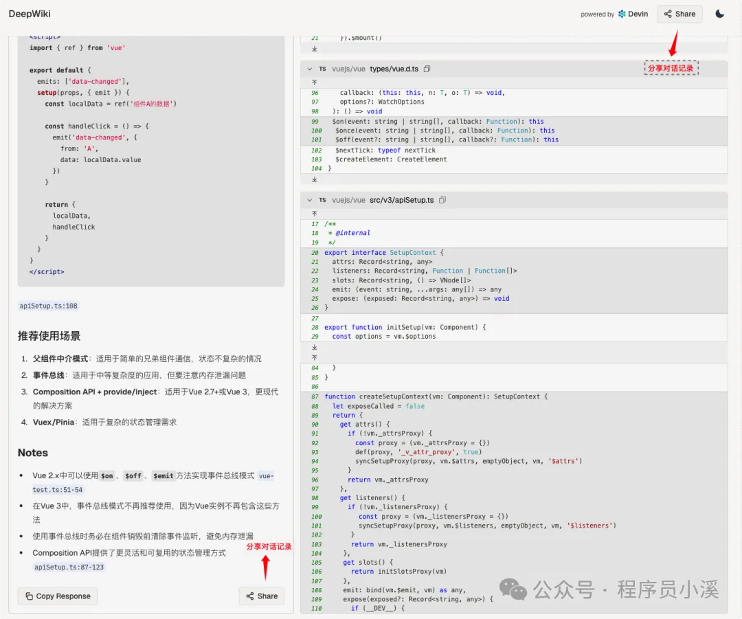
Task: Click the '推荐使用场景' heading
Action: pyautogui.click(x=49, y=336)
